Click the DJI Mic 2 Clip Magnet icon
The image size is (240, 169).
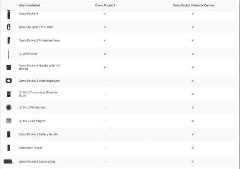pyautogui.click(x=9, y=121)
